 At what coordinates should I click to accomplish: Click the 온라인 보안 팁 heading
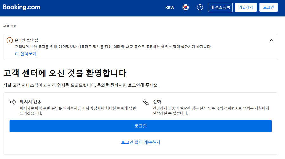[26, 40]
